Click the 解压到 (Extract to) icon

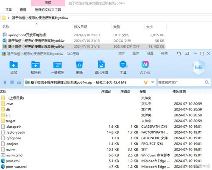coord(36,65)
